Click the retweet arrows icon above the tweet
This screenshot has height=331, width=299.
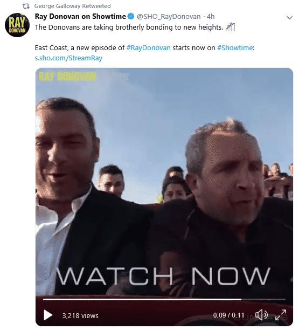coord(26,6)
